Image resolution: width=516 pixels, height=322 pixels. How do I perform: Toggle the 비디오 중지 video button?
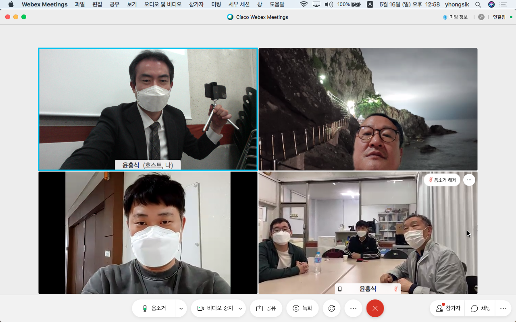tap(215, 308)
